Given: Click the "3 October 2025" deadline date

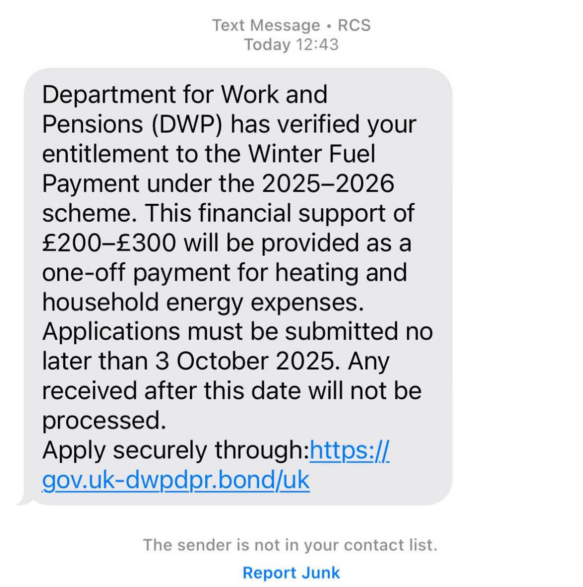Looking at the screenshot, I should [x=244, y=361].
